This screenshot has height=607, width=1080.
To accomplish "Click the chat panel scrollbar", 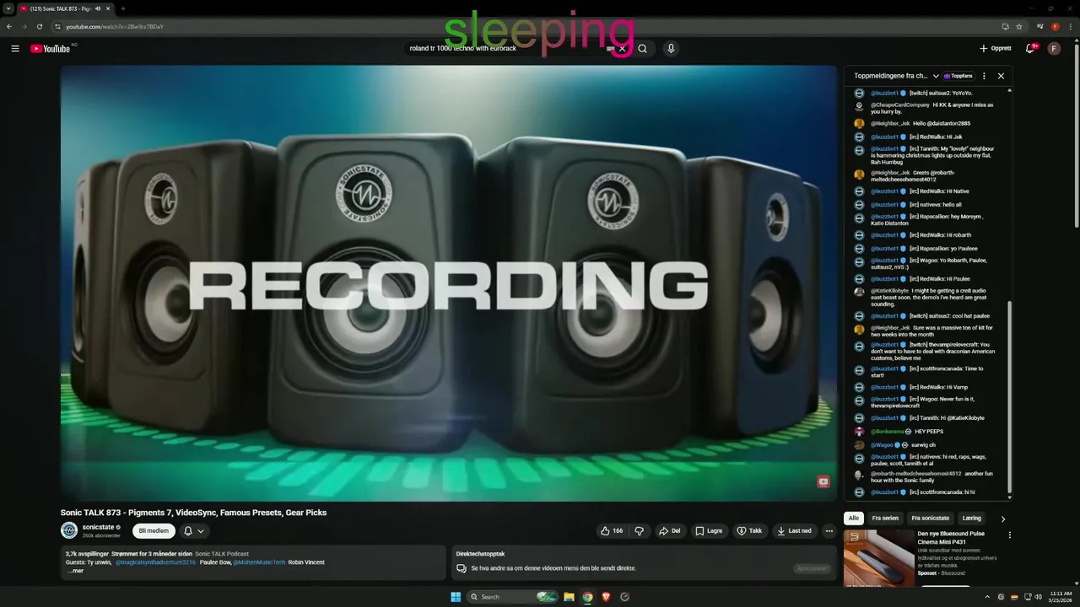I will 1009,399.
